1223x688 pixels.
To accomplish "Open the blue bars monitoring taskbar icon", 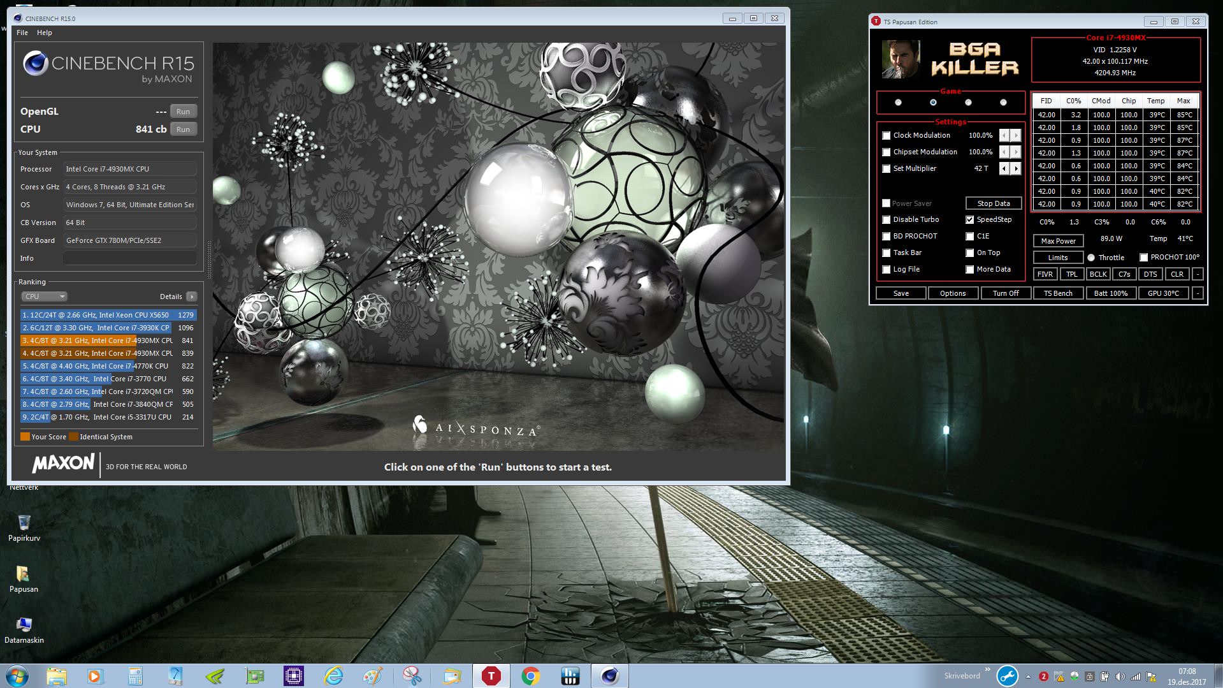I will [x=570, y=676].
